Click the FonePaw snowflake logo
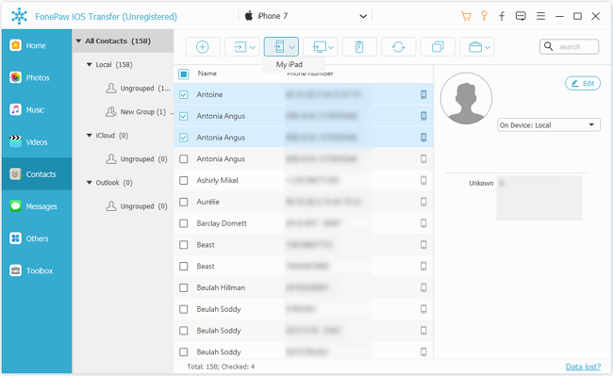The height and width of the screenshot is (376, 613). pyautogui.click(x=19, y=16)
